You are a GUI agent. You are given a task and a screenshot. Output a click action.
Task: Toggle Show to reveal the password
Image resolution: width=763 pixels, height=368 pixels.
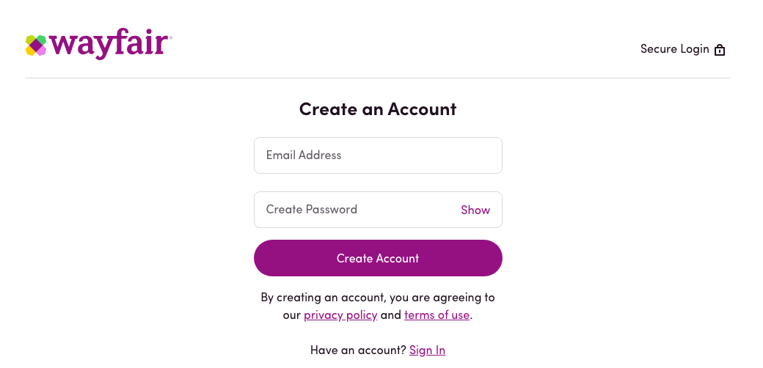pos(475,210)
